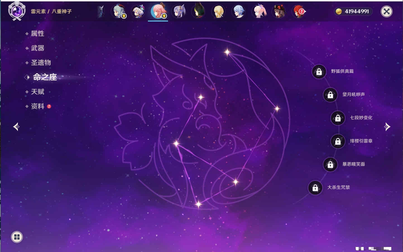This screenshot has height=252, width=403.
Task: Open the 资料 profile menu
Action: [37, 106]
